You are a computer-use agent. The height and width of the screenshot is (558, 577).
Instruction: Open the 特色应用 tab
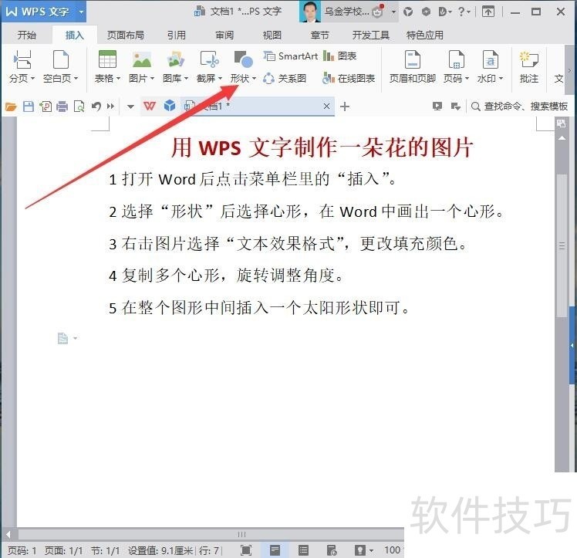click(425, 36)
